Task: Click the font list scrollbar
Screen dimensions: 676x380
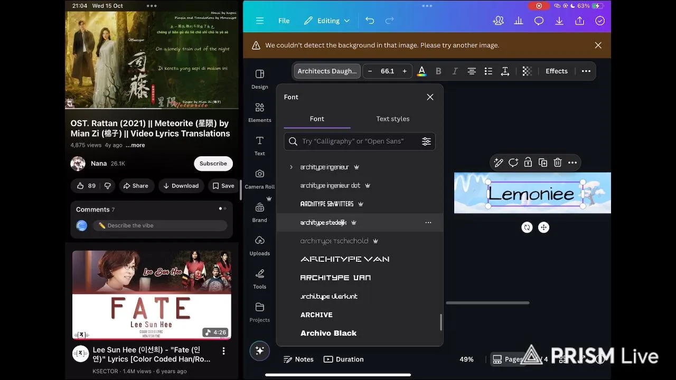Action: [441, 322]
